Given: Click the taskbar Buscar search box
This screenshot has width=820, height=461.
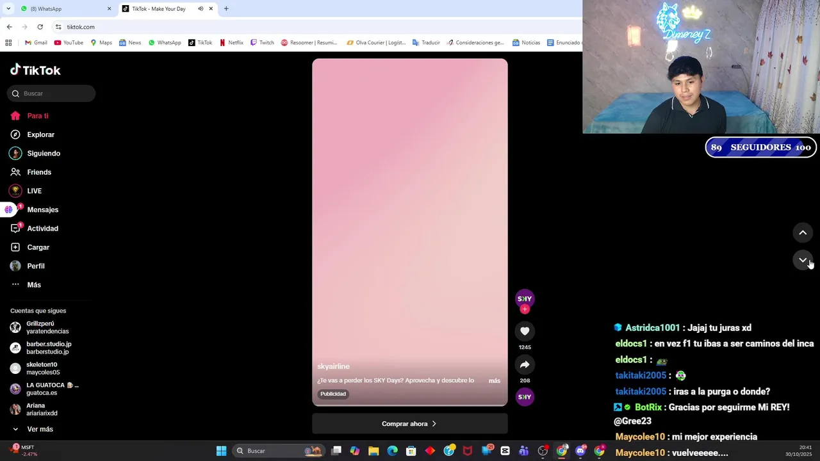Looking at the screenshot, I should [279, 451].
